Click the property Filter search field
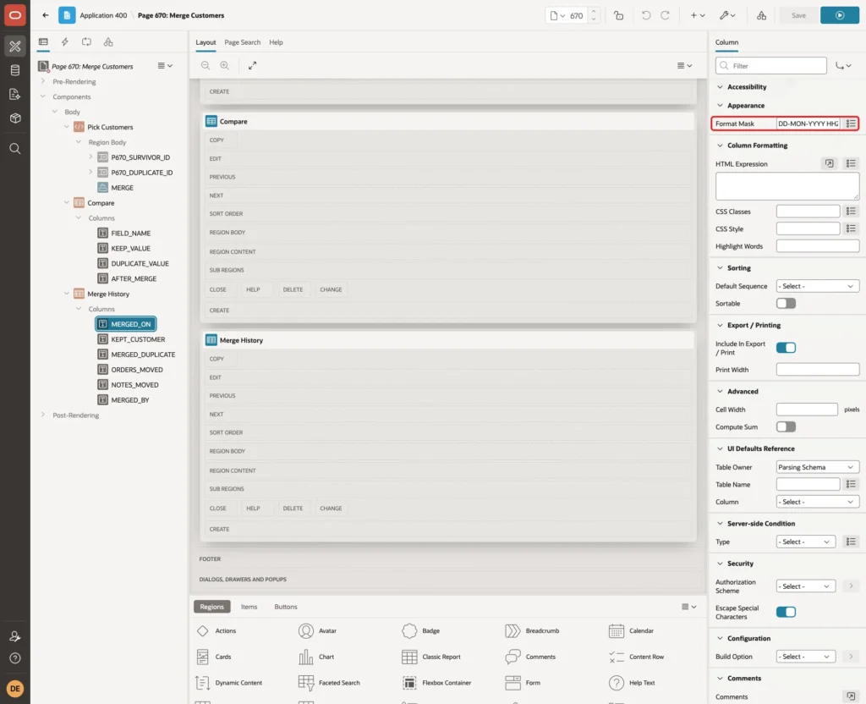The width and height of the screenshot is (866, 704). [x=771, y=66]
